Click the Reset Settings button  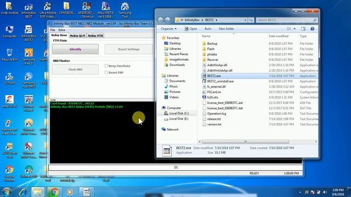pos(129,49)
